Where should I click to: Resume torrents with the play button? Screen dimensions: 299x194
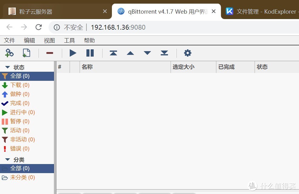(73, 53)
